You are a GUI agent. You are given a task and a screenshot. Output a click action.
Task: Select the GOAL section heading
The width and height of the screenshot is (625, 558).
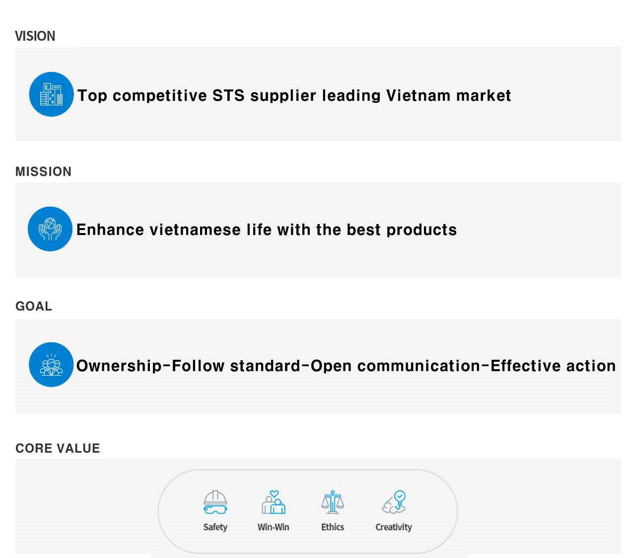pos(34,306)
